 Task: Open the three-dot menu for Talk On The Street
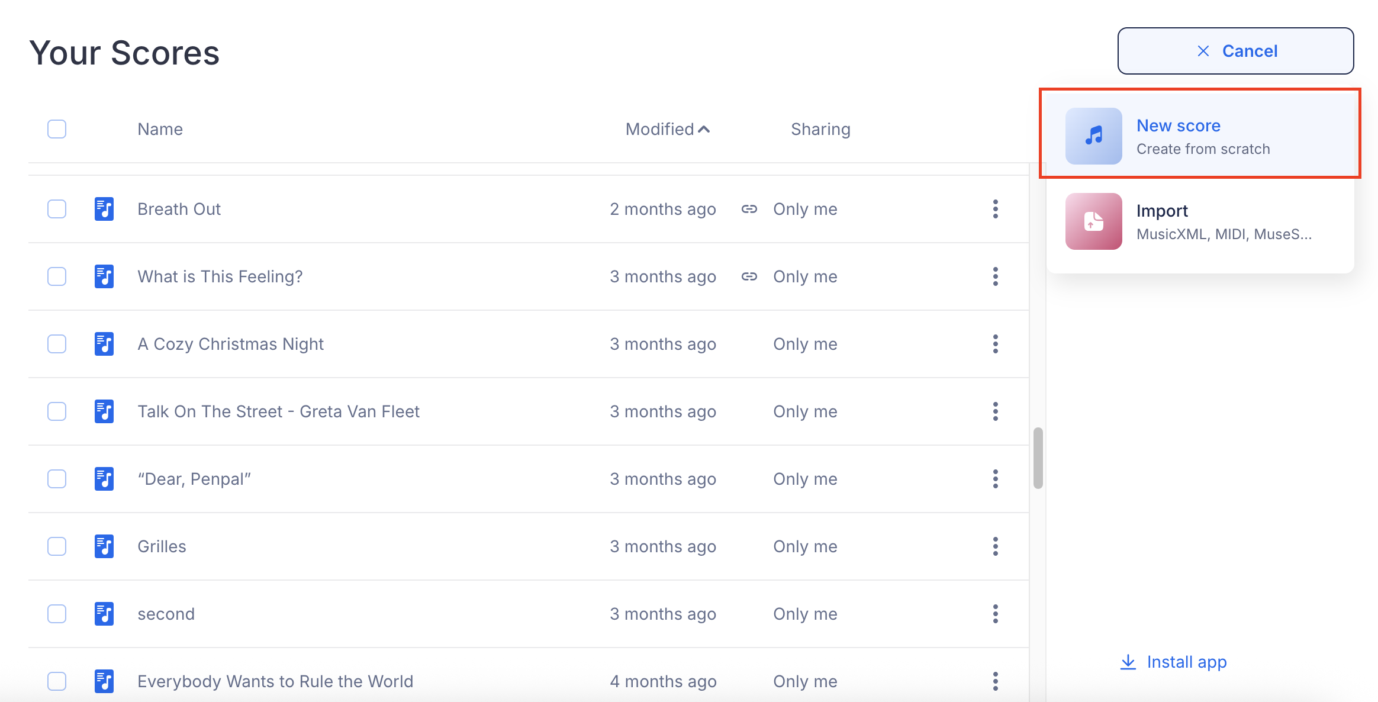click(x=995, y=411)
